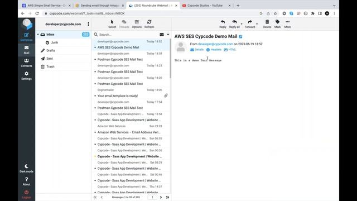
Task: Expand Reply all dropdown arrow
Action: 242,24
